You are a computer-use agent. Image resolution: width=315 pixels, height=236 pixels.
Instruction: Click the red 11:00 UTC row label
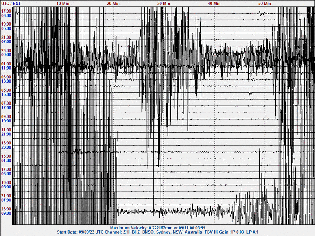(6, 130)
